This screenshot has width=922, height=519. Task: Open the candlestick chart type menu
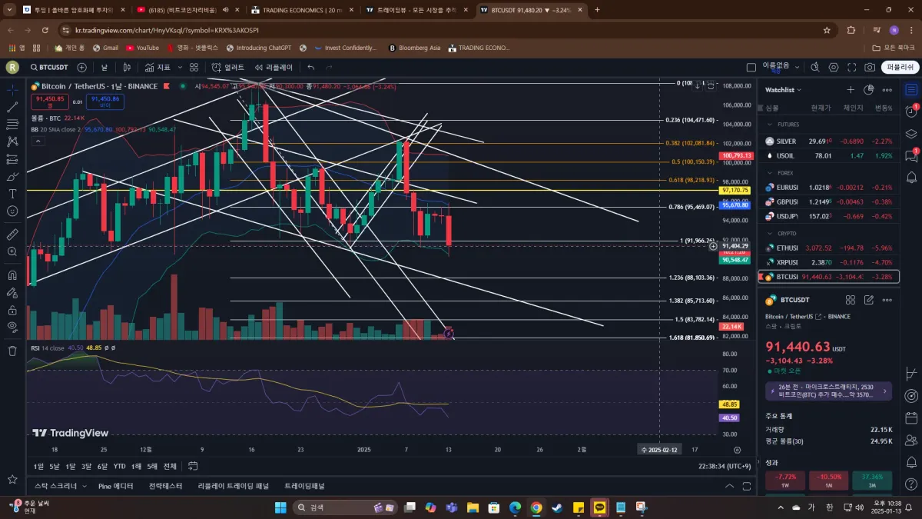(x=127, y=68)
